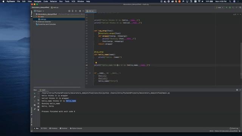The height and width of the screenshot is (136, 242).
Task: Click highlighted hello_name in console output
Action: coord(71,101)
